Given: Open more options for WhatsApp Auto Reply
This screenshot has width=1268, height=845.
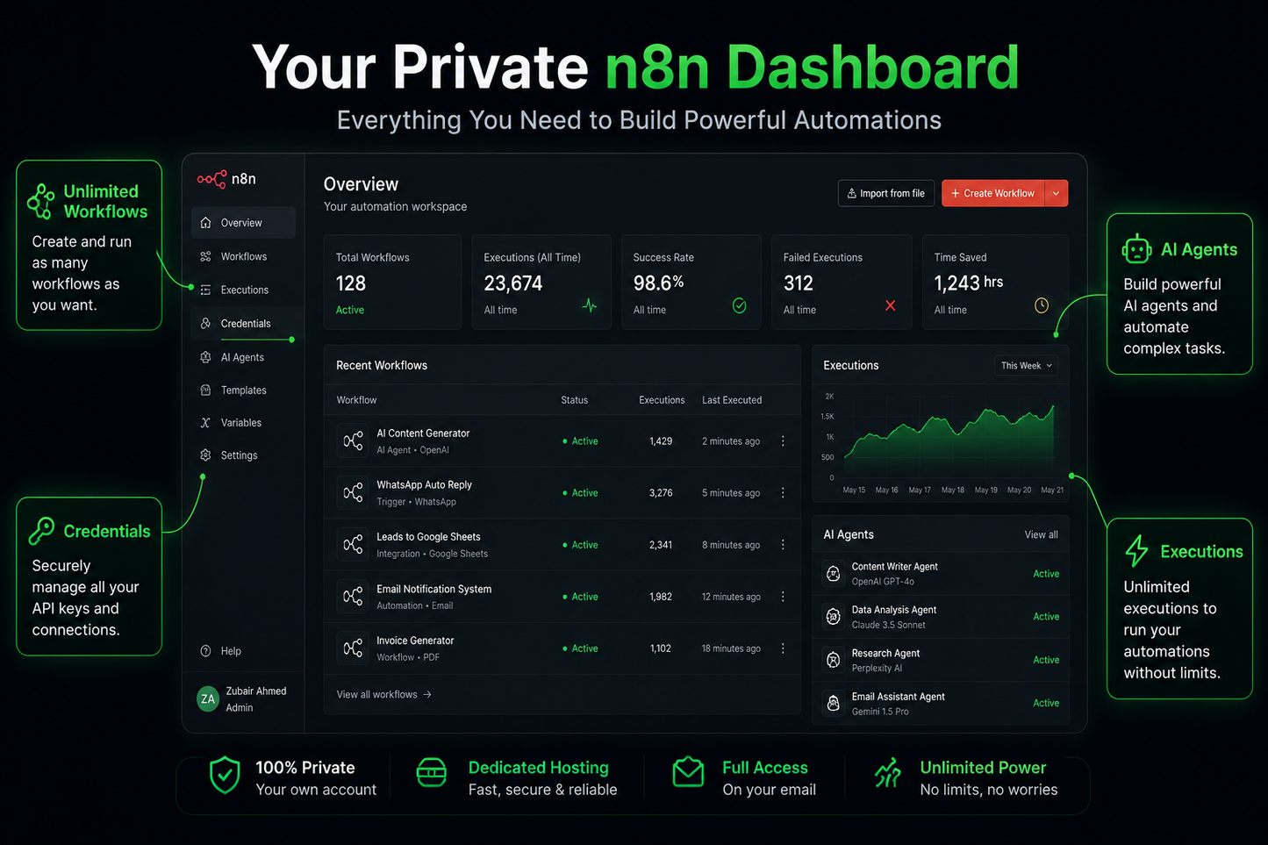Looking at the screenshot, I should [x=783, y=493].
